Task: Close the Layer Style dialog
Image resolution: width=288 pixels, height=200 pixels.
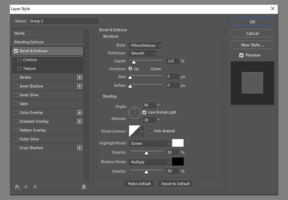Action: point(273,9)
